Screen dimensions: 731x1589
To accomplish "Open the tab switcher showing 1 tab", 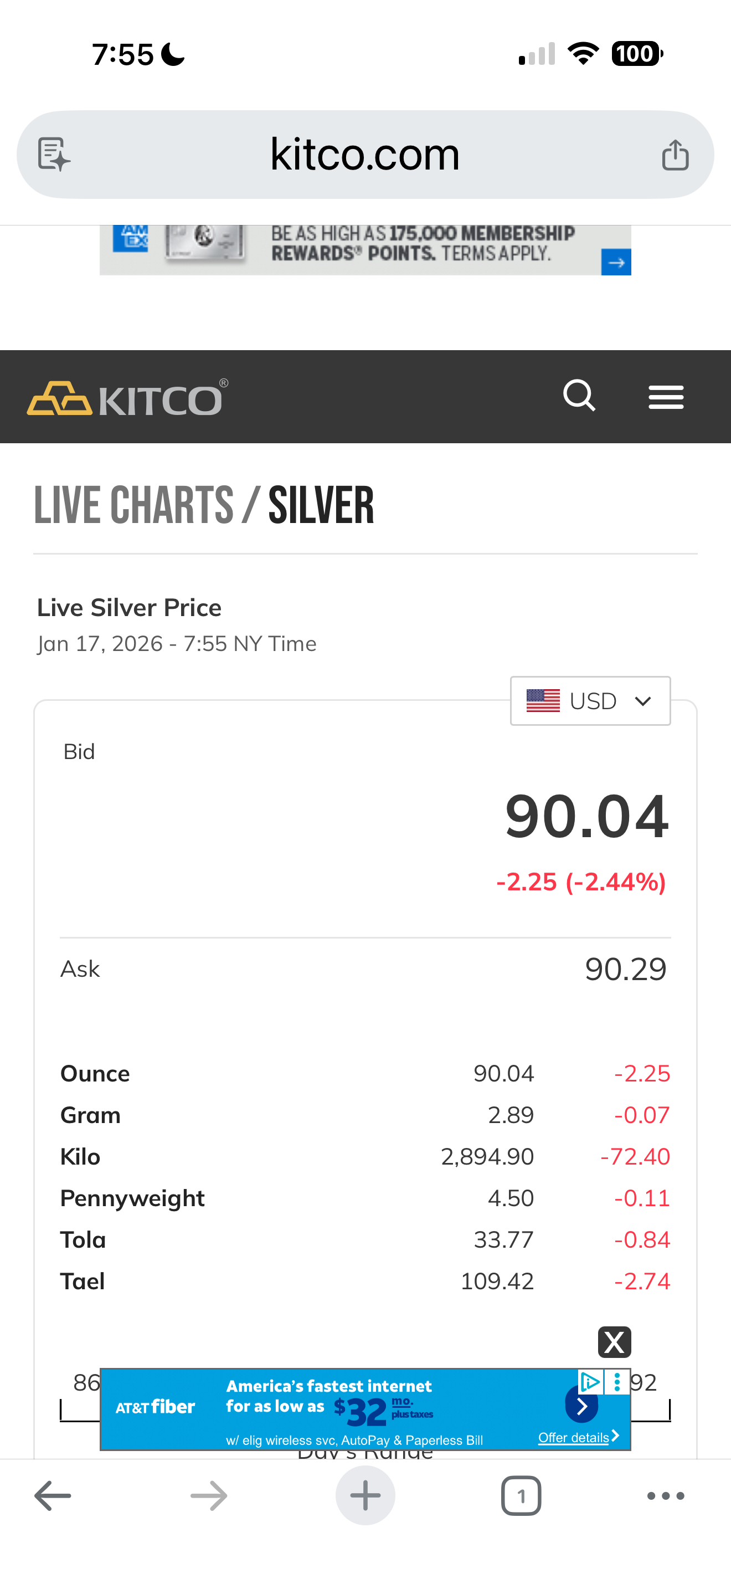I will coord(522,1495).
